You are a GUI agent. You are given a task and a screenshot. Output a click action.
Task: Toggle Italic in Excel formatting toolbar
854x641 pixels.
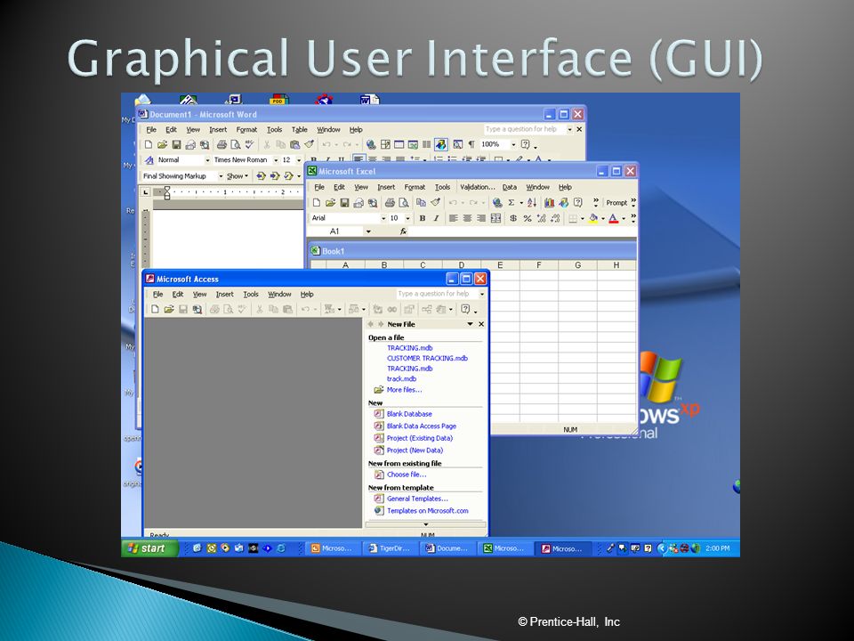point(436,218)
